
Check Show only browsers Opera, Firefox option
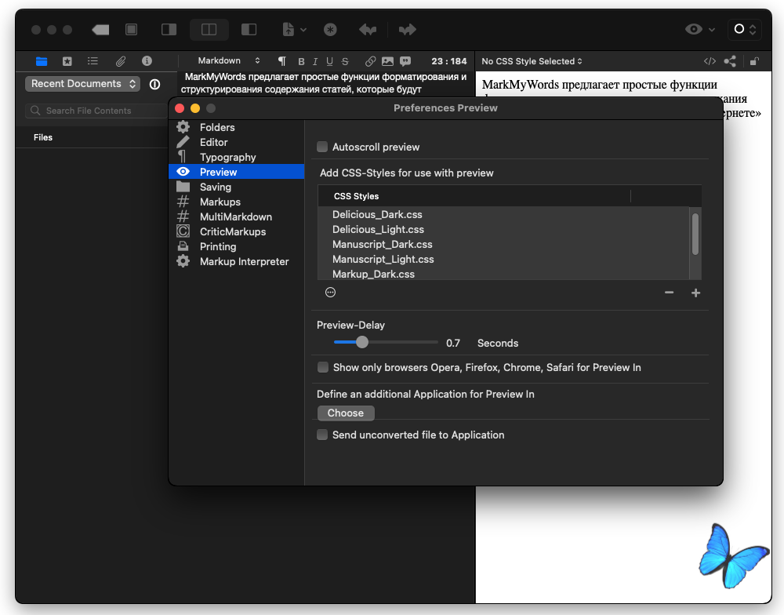point(322,367)
